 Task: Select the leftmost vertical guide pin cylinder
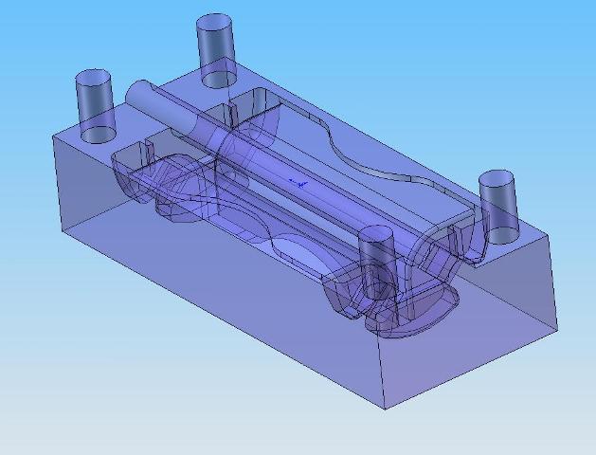tap(96, 106)
